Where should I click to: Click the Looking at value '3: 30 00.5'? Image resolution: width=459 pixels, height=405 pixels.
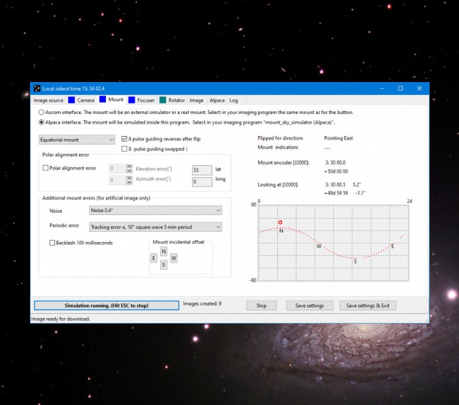[x=335, y=184]
